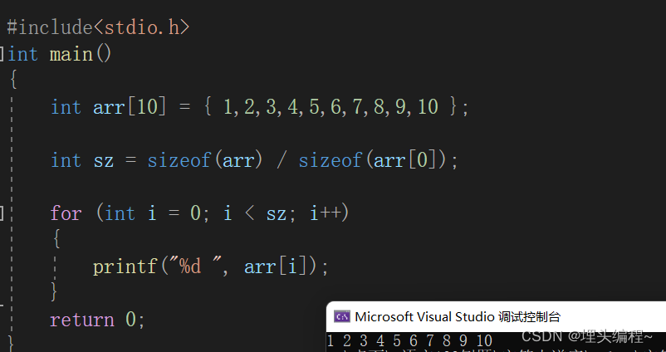
Task: Click the return 0 statement
Action: coord(98,320)
